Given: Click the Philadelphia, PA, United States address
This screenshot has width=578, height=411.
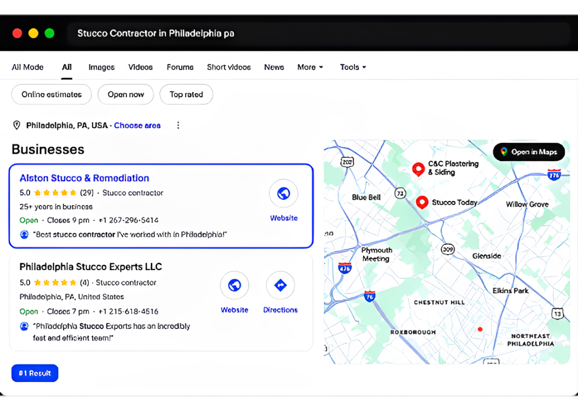Looking at the screenshot, I should pos(72,297).
